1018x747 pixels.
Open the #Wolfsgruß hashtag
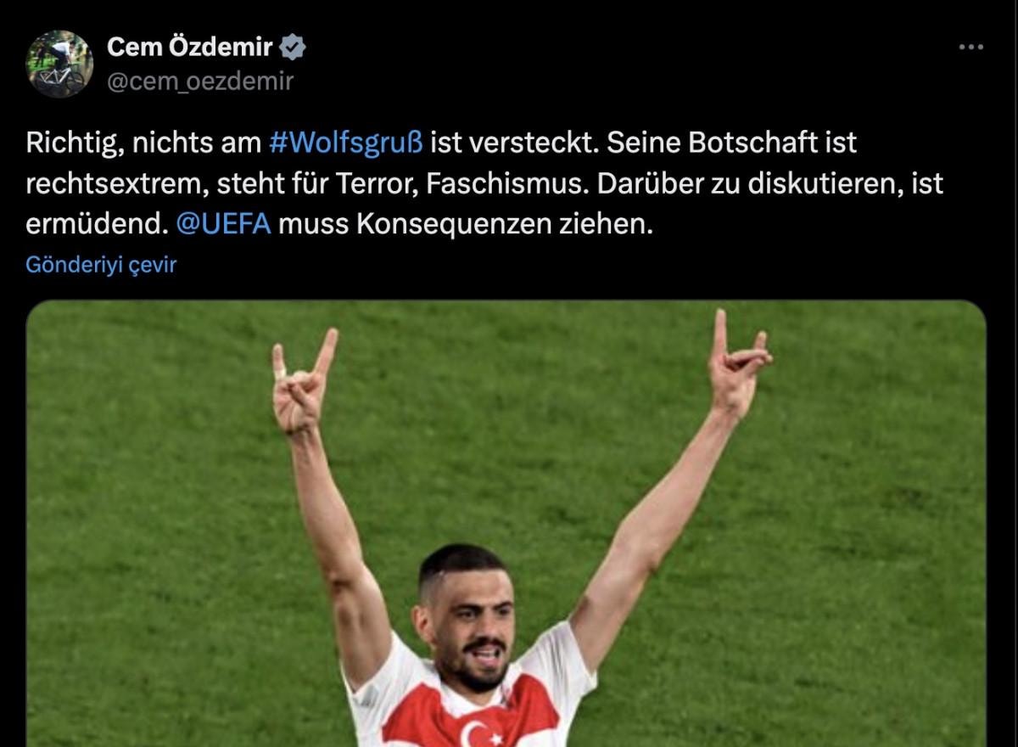point(346,143)
